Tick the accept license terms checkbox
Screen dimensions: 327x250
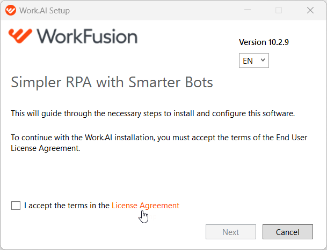[x=16, y=206]
